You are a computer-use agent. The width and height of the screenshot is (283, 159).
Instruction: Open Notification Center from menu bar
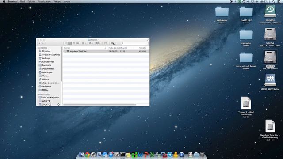(x=279, y=1)
